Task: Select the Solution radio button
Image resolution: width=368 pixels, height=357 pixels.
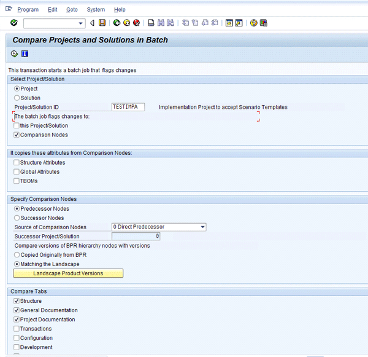Action: (x=17, y=98)
